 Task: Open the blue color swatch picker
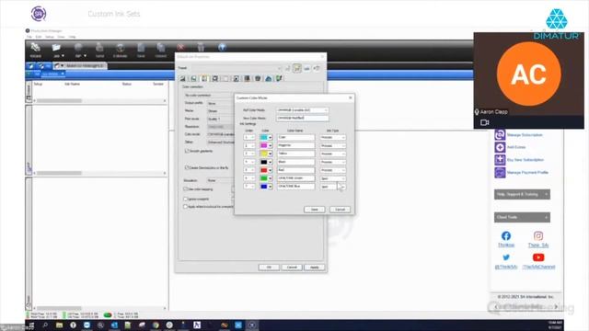[x=266, y=187]
